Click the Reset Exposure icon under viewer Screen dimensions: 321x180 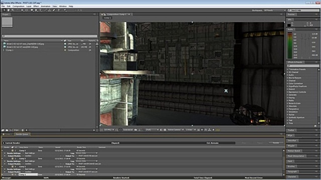213,130
